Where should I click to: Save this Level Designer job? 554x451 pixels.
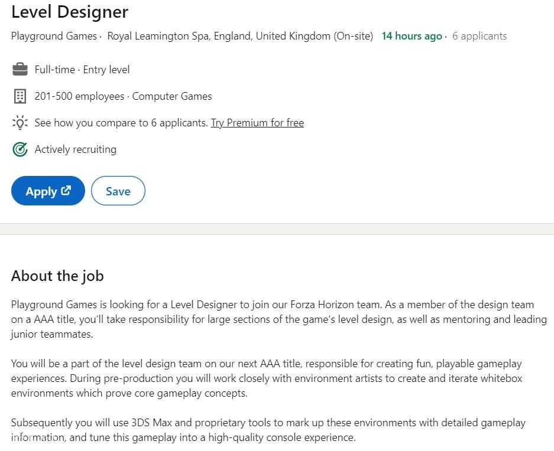pyautogui.click(x=118, y=191)
